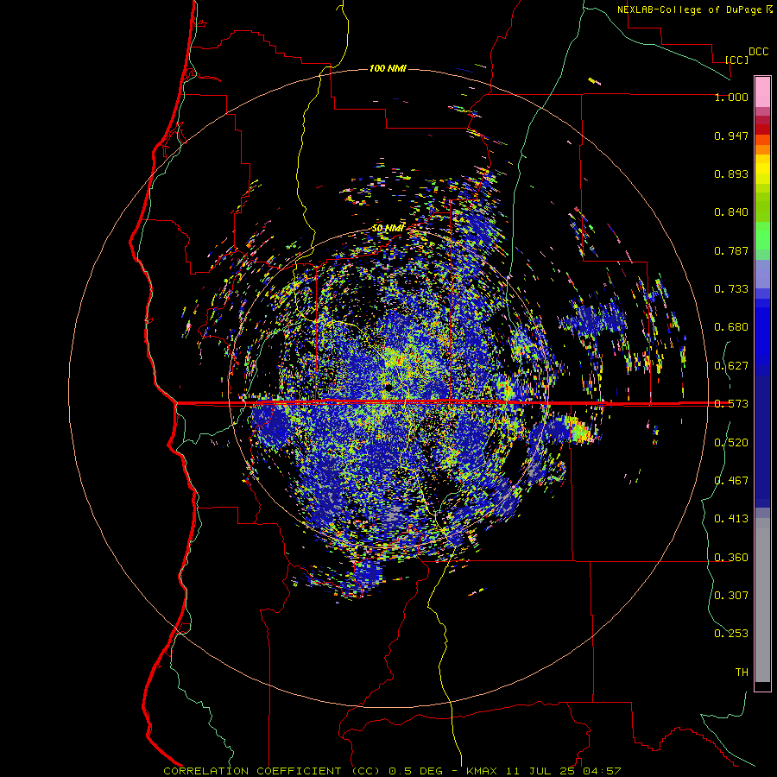Image resolution: width=777 pixels, height=777 pixels.
Task: Click the 50 NMI range ring label
Action: point(388,228)
